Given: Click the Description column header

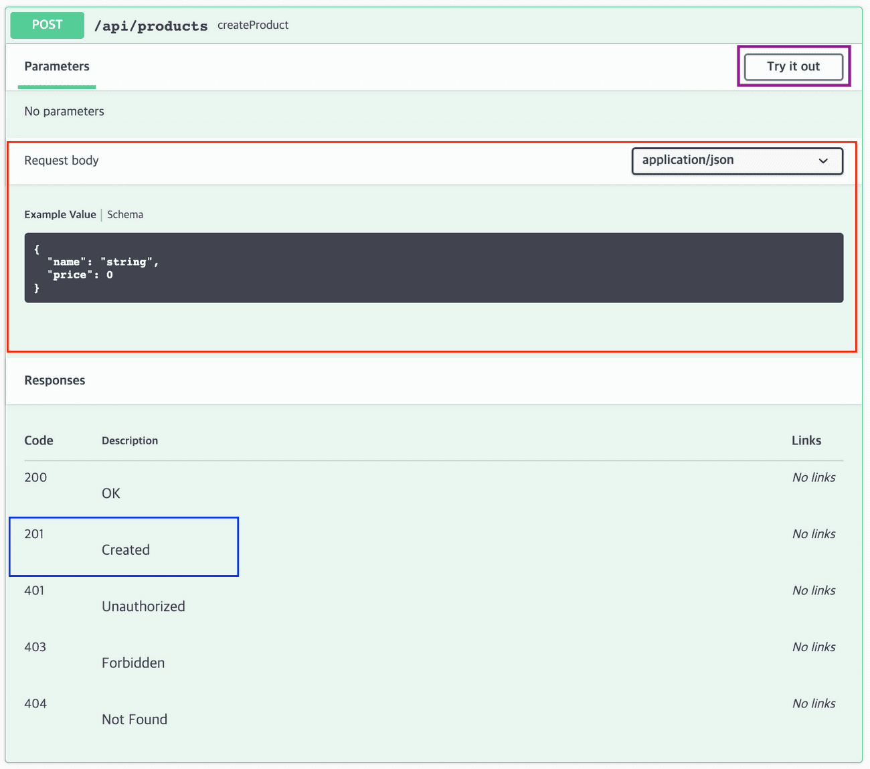Looking at the screenshot, I should coord(130,440).
